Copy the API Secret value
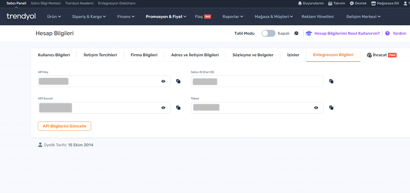The image size is (410, 193). click(178, 108)
